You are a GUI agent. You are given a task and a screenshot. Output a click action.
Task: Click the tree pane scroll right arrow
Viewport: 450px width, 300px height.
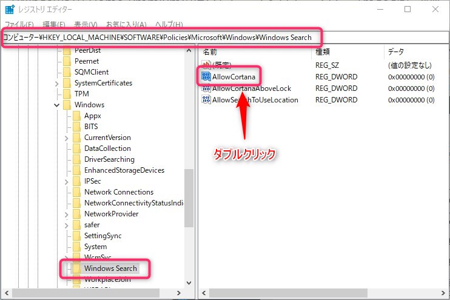(179, 293)
